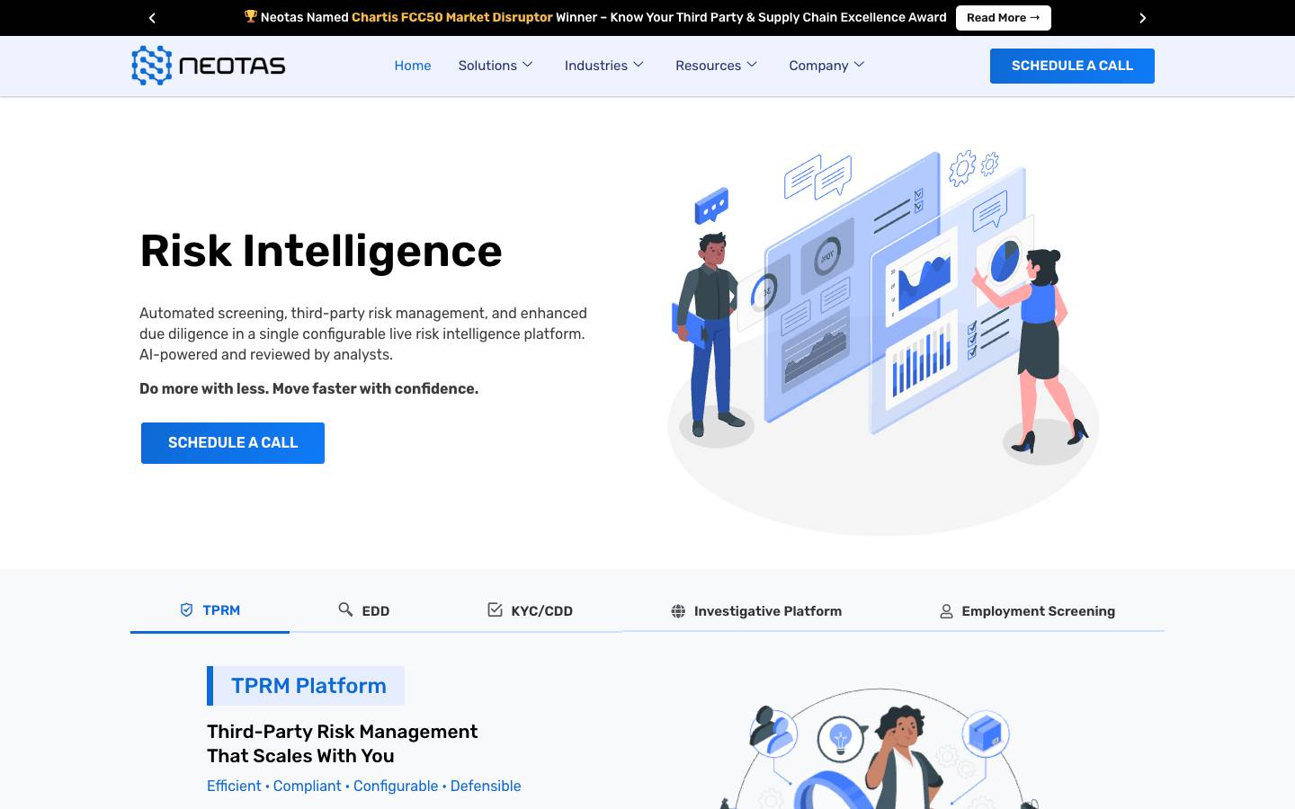Select the TPRM tab
The image size is (1295, 809).
click(x=210, y=610)
